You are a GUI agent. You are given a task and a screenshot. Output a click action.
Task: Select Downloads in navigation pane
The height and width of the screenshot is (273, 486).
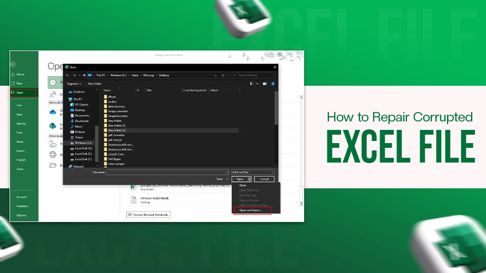[x=80, y=121]
